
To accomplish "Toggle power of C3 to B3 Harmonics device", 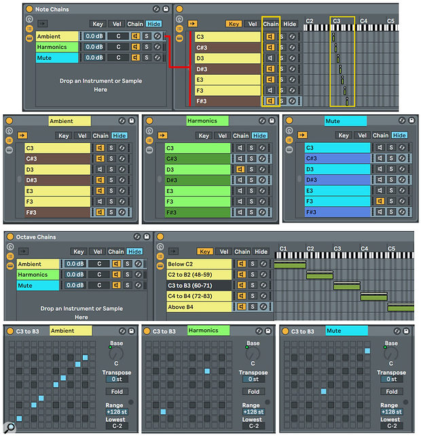I will (x=147, y=331).
